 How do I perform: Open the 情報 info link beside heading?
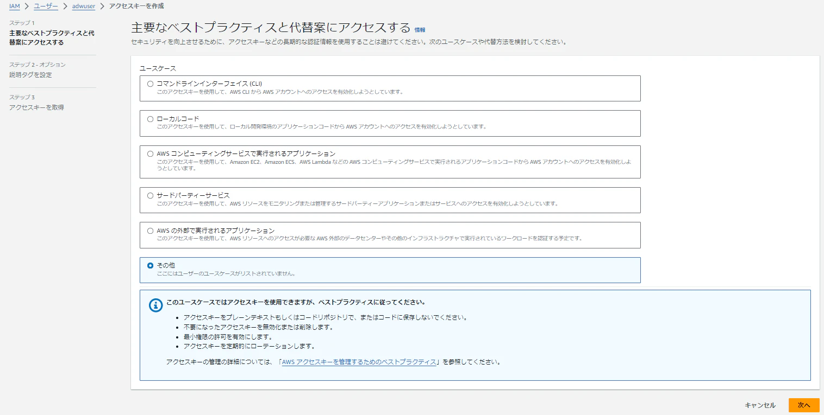[x=420, y=30]
